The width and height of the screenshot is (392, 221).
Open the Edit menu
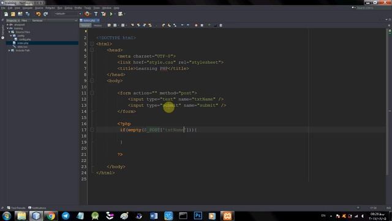tap(10, 8)
